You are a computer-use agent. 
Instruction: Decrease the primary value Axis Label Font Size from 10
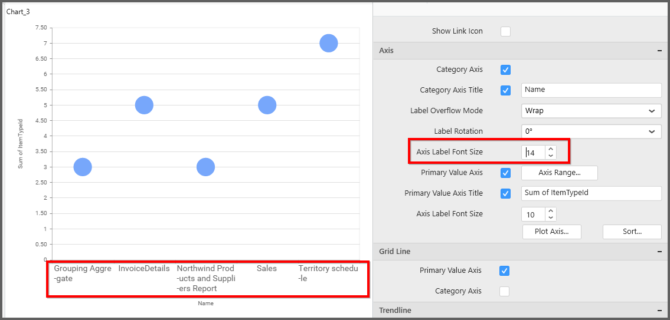pyautogui.click(x=551, y=217)
